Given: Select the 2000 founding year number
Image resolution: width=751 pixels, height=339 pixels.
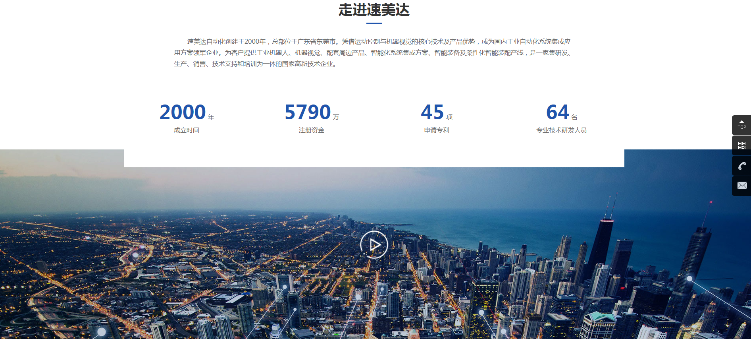Looking at the screenshot, I should pyautogui.click(x=183, y=112).
